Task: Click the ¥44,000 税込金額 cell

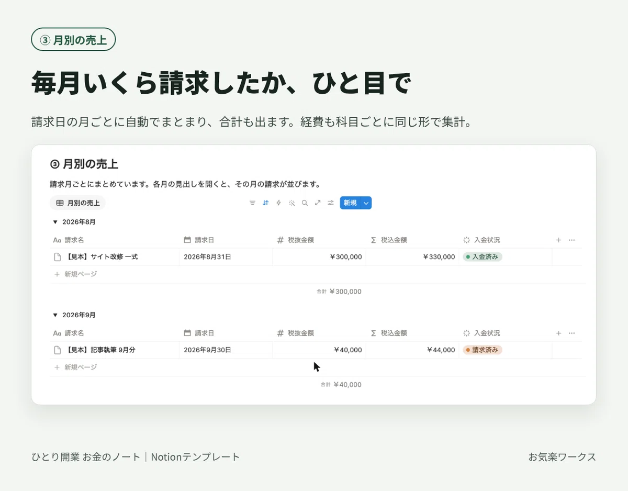Action: coord(412,350)
